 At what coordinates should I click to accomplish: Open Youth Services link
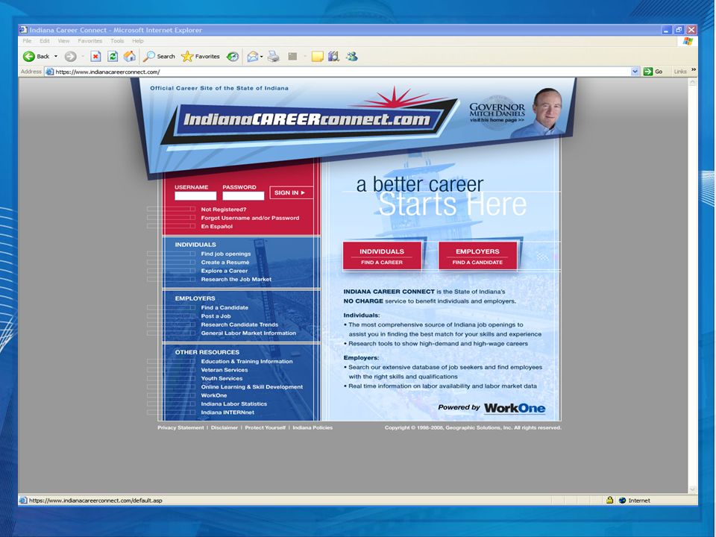[222, 378]
